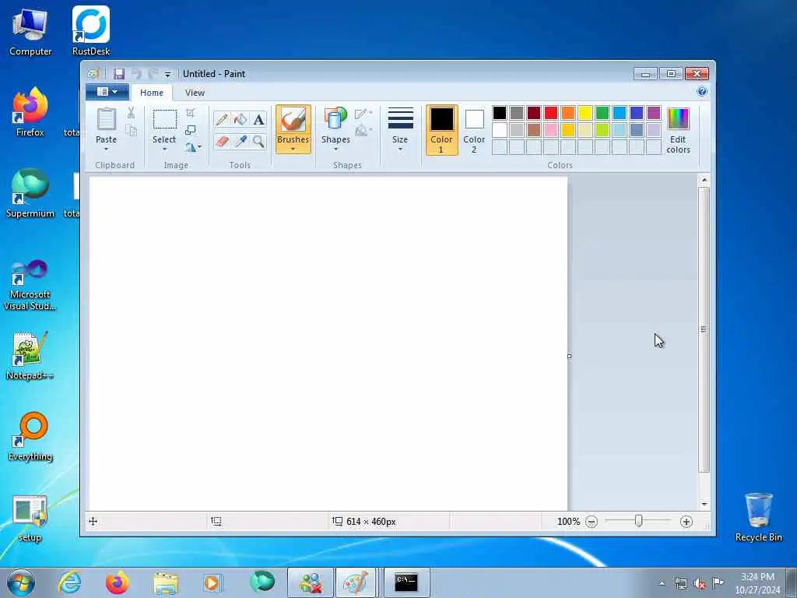
Task: Click the RustDesk desktop shortcut
Action: point(91,31)
